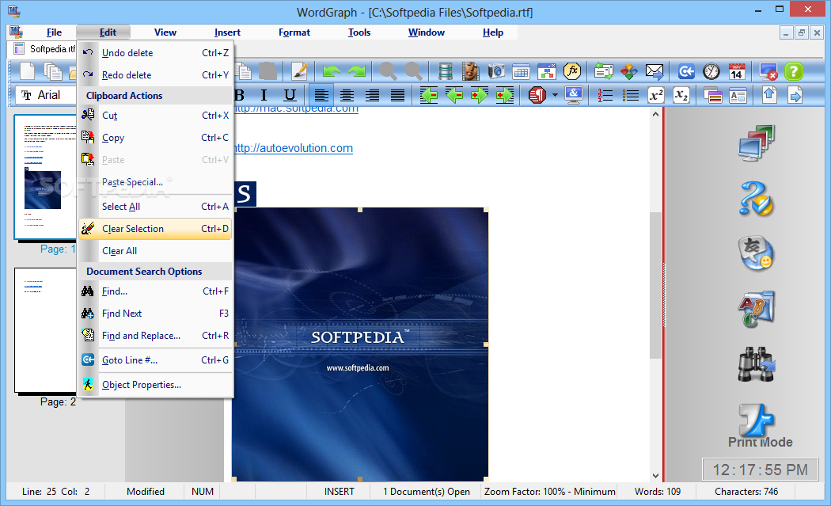
Task: Click the document scrollbar up arrow
Action: (x=655, y=113)
